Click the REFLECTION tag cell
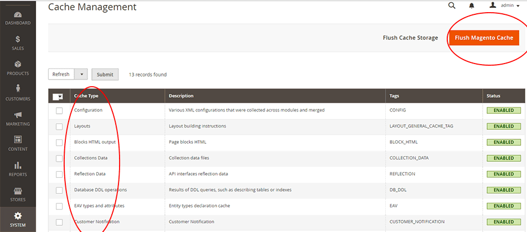 click(402, 173)
